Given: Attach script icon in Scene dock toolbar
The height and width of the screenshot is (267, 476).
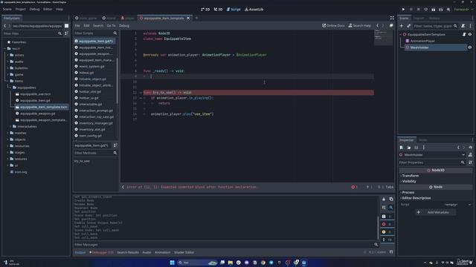Looking at the screenshot, I should [463, 26].
